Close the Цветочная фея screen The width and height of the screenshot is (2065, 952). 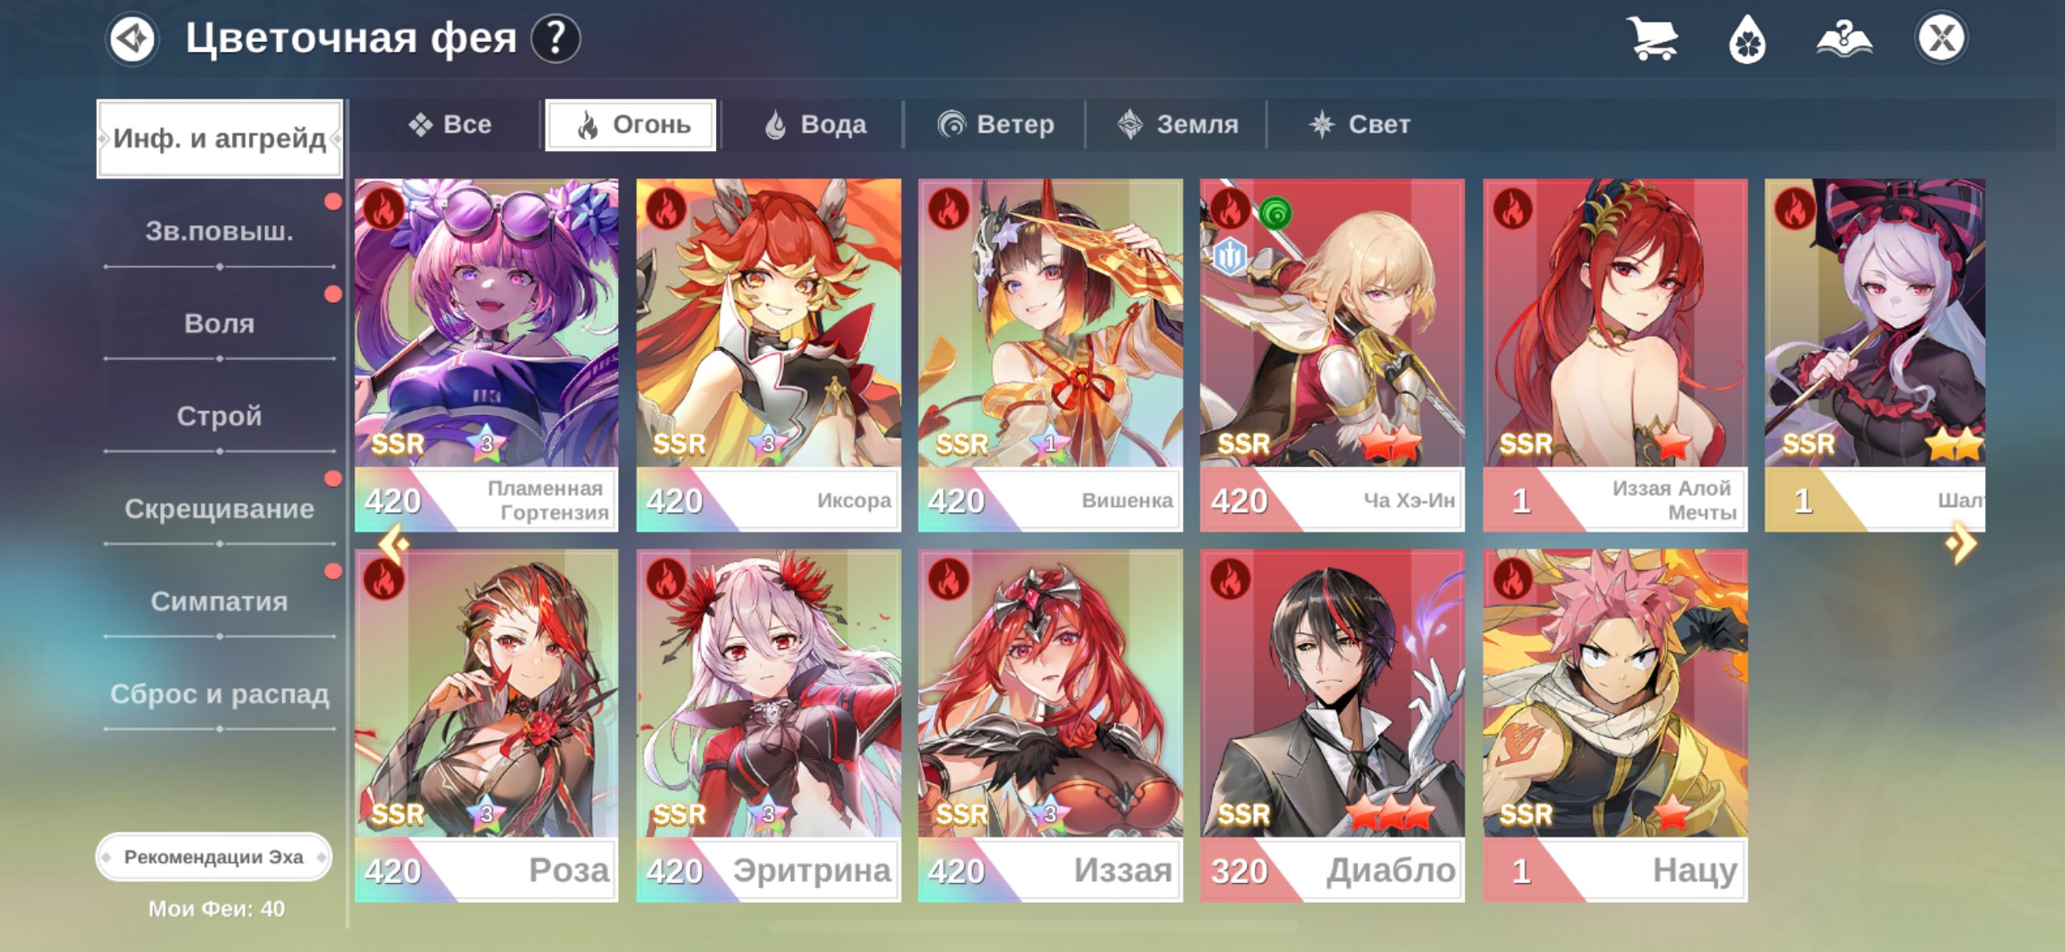[x=1941, y=38]
